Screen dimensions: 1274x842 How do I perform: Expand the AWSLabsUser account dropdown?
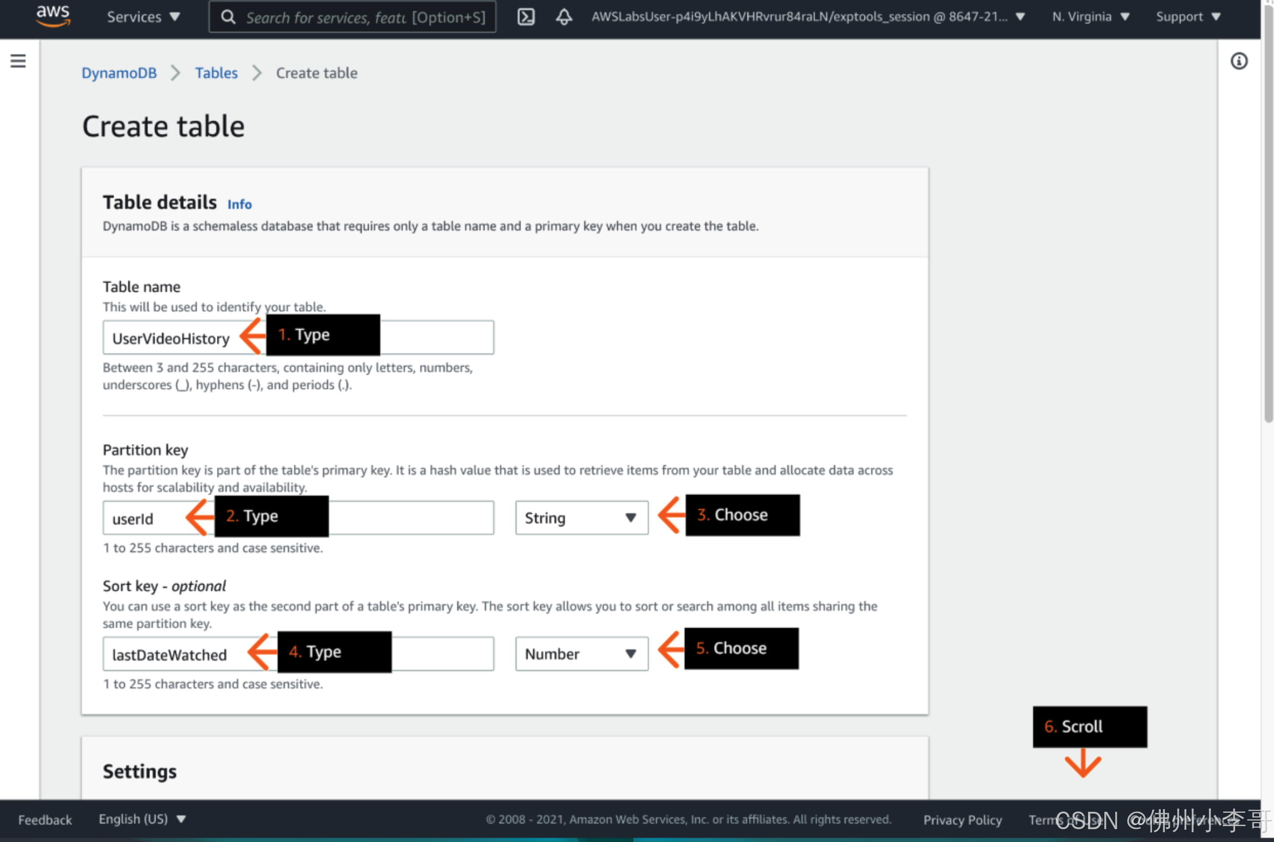point(808,17)
